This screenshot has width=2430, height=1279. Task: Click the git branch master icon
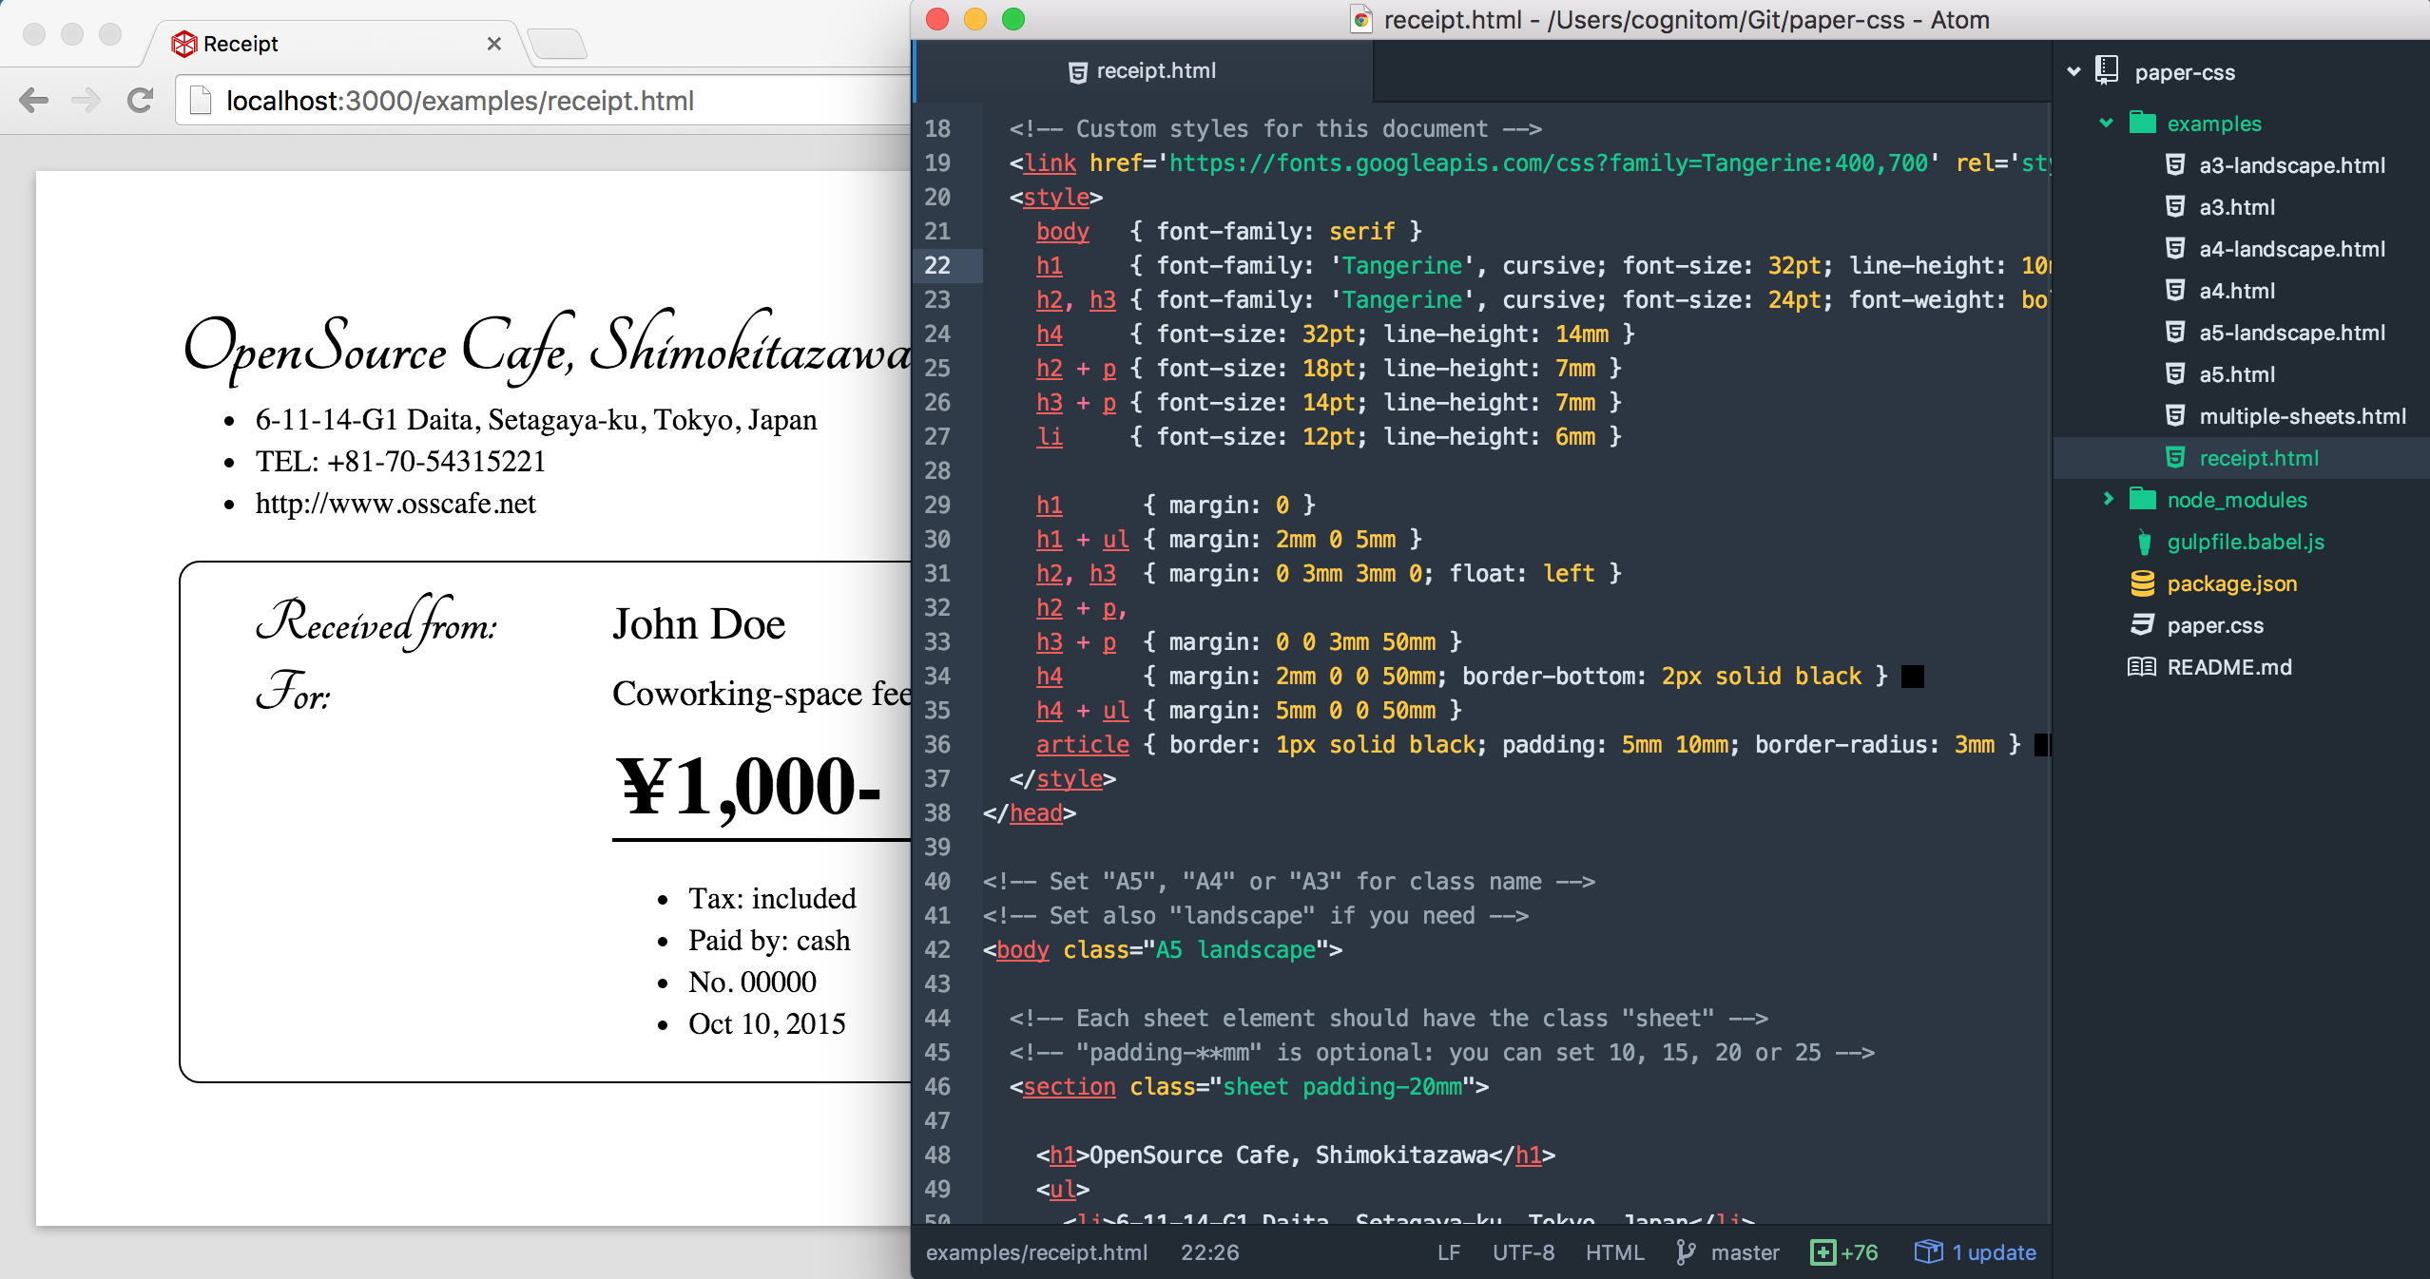click(x=1686, y=1252)
